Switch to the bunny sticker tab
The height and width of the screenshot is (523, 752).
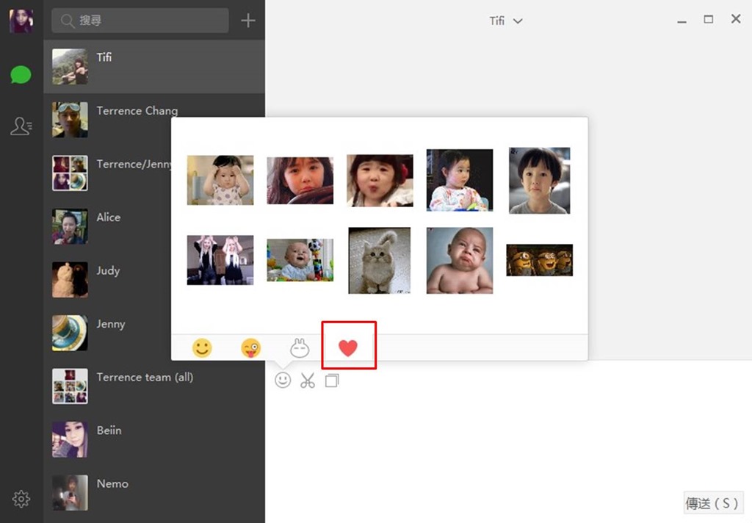point(300,348)
